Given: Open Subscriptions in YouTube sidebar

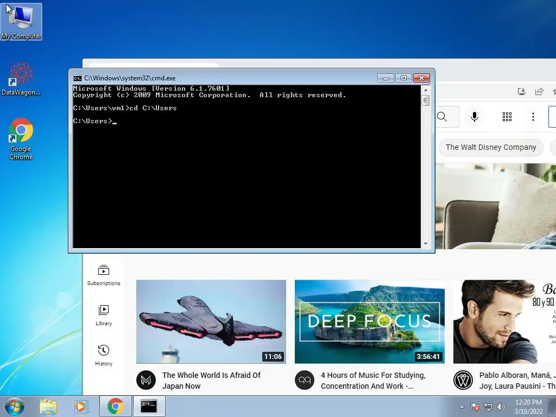Looking at the screenshot, I should pos(104,275).
